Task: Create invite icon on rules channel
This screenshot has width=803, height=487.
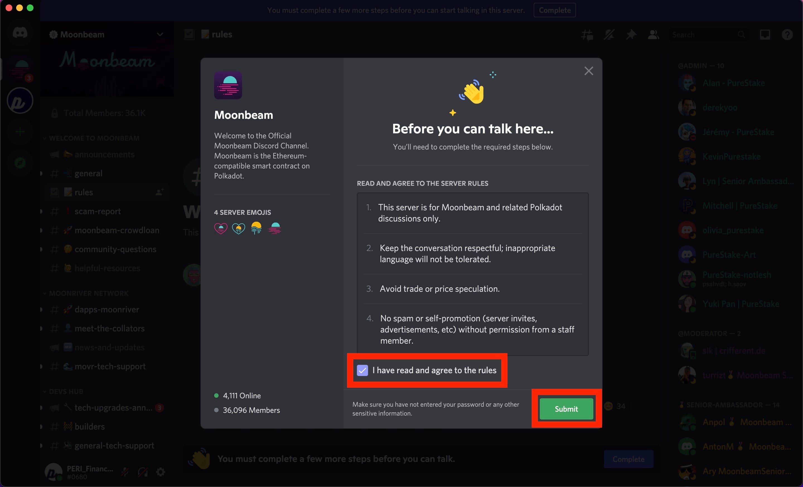Action: 159,192
